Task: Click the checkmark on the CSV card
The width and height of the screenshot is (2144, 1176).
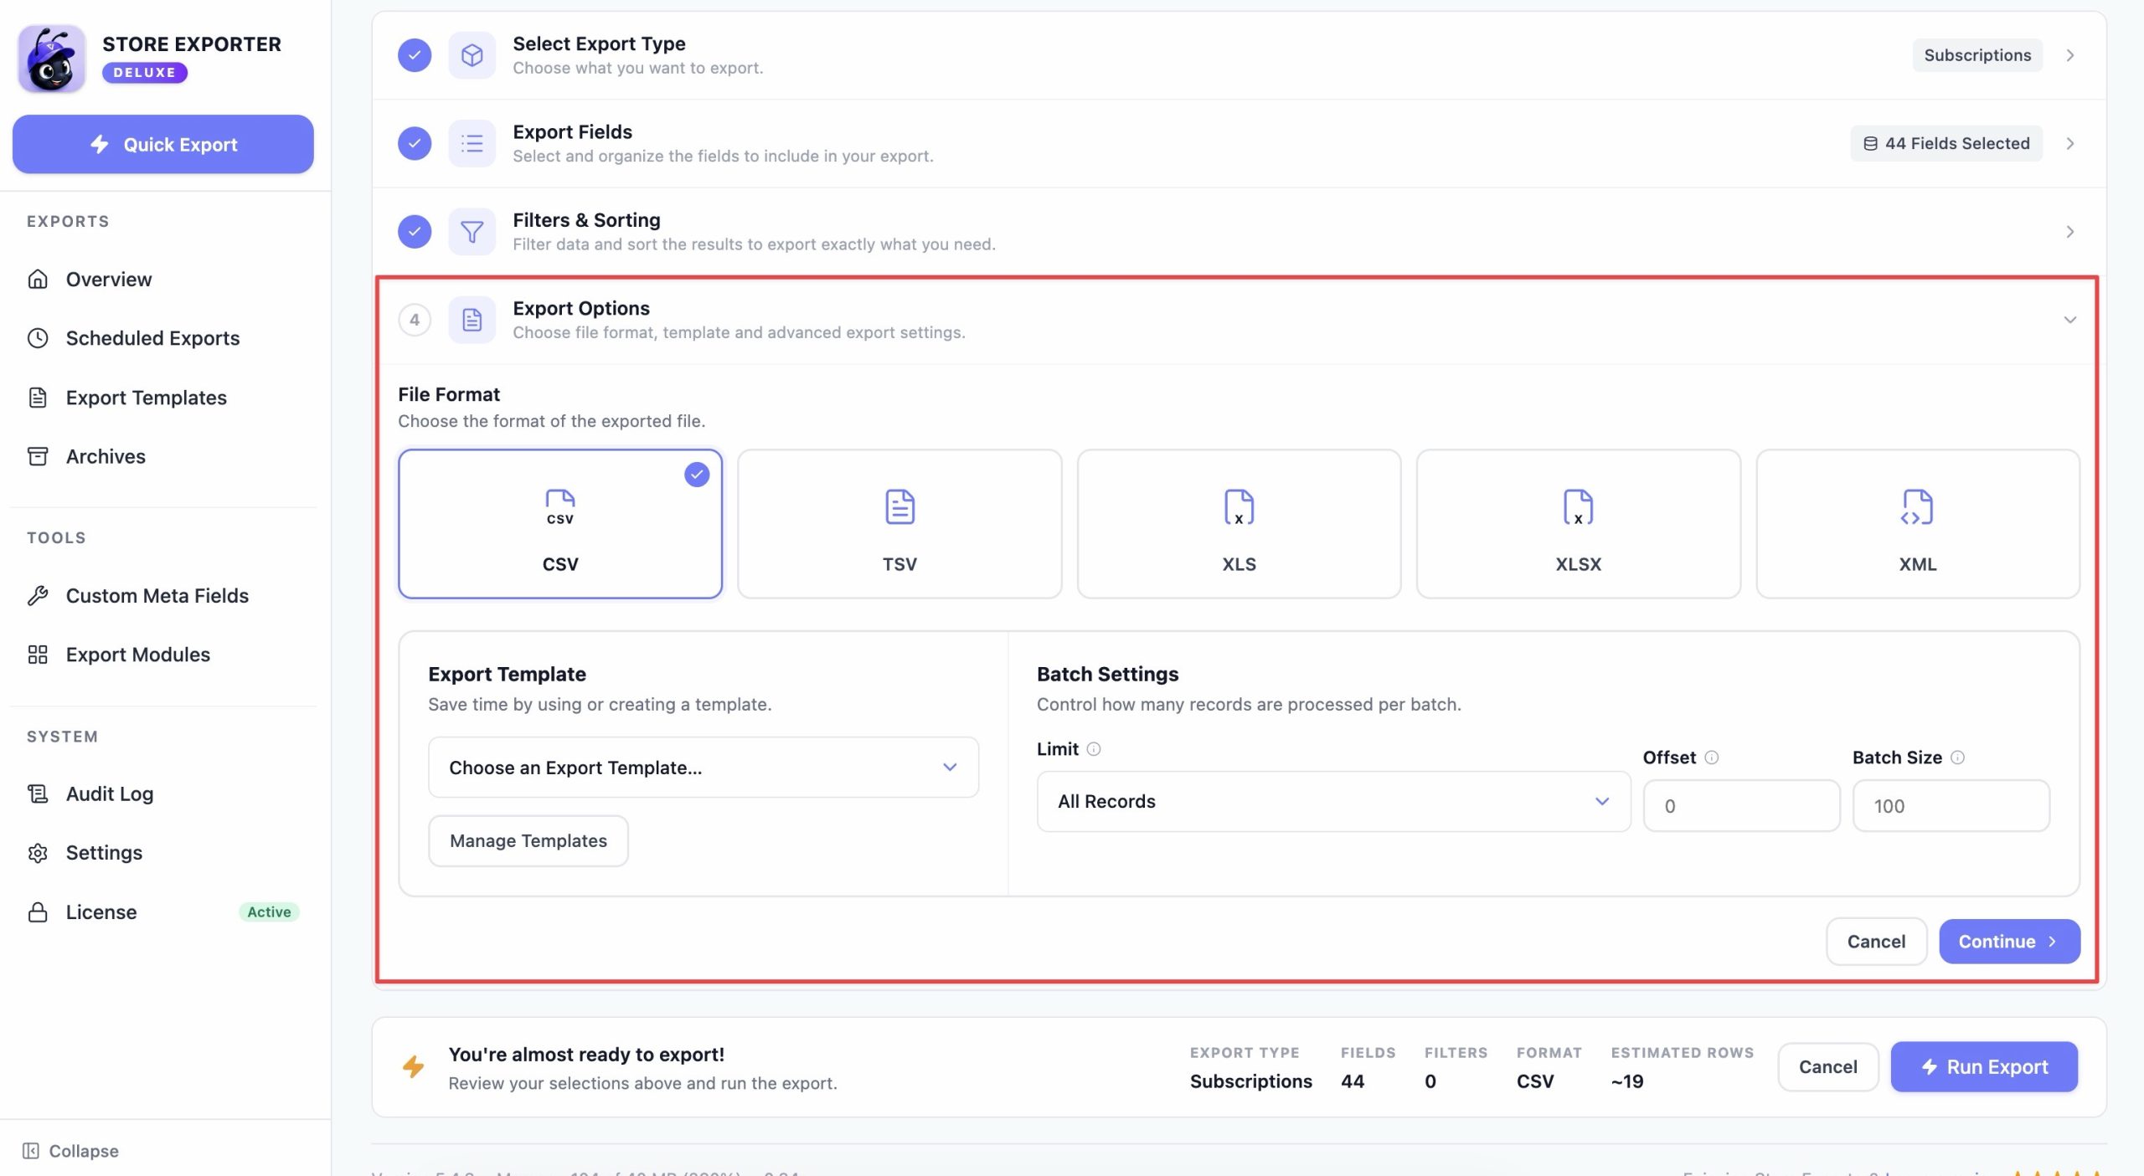Action: click(x=697, y=475)
